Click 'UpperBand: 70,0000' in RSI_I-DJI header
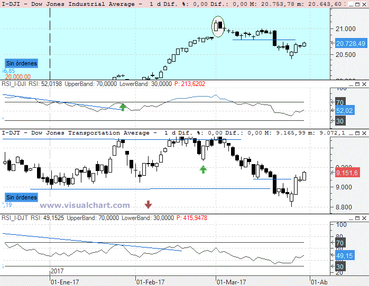Screen dimensions: 369x286 coord(90,84)
